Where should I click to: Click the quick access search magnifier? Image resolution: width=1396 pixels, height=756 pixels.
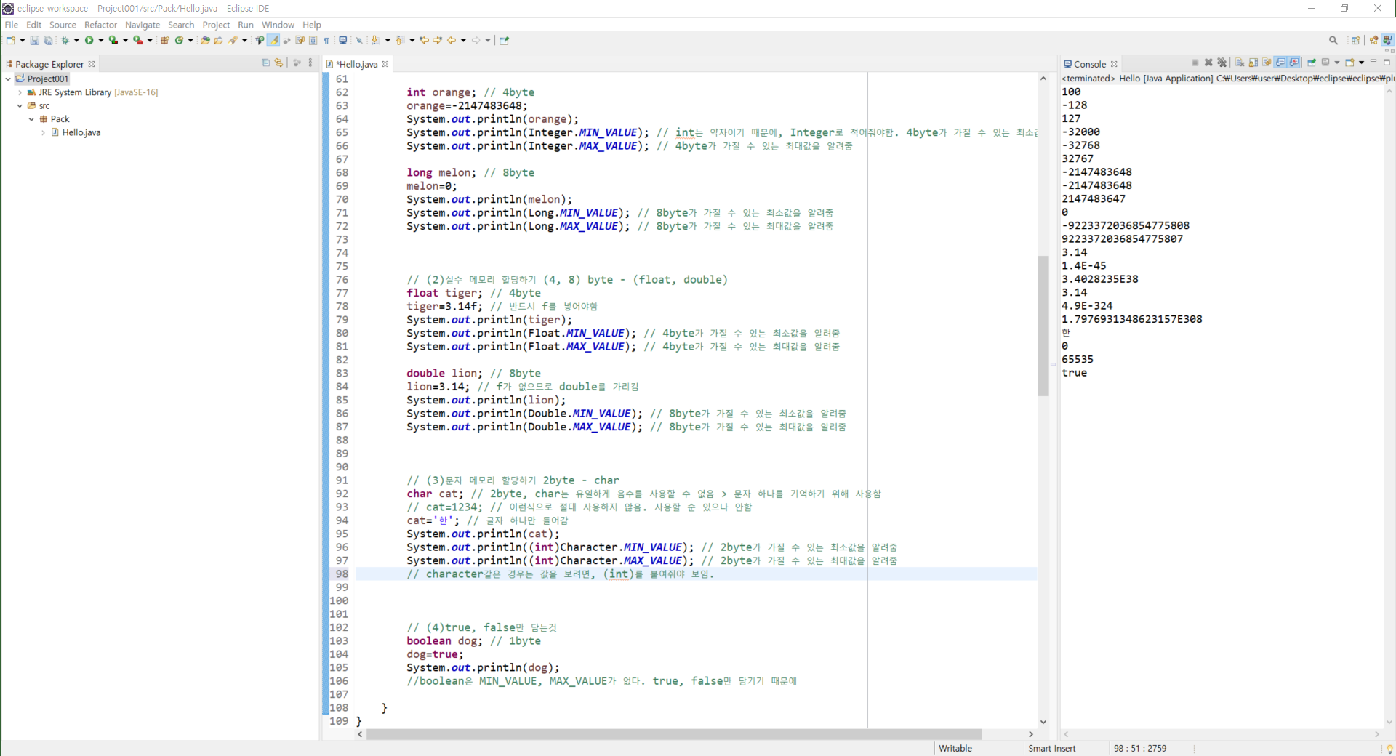1333,41
